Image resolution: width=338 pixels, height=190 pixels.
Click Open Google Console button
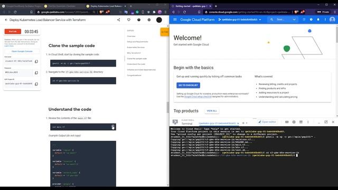[x=22, y=51]
